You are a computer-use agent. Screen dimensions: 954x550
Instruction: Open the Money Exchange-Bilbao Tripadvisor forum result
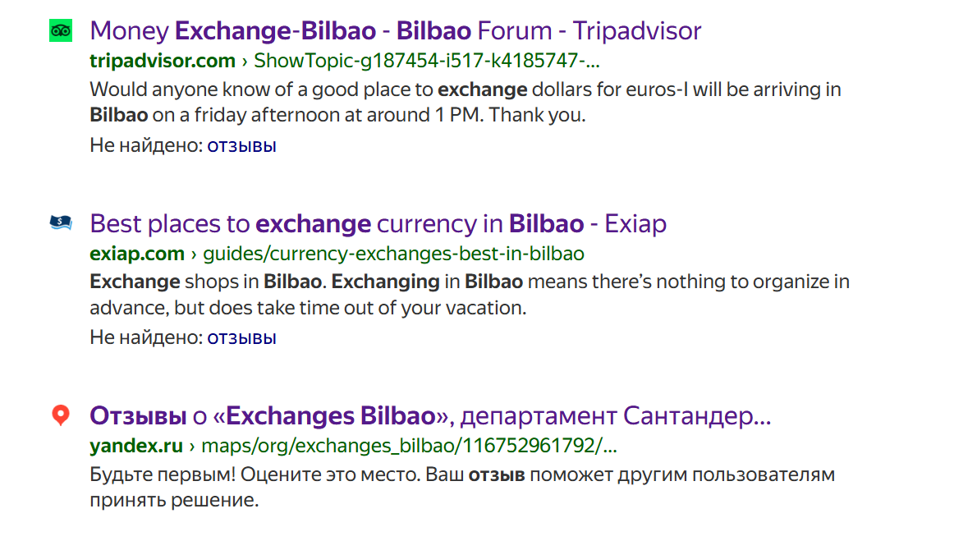point(395,31)
